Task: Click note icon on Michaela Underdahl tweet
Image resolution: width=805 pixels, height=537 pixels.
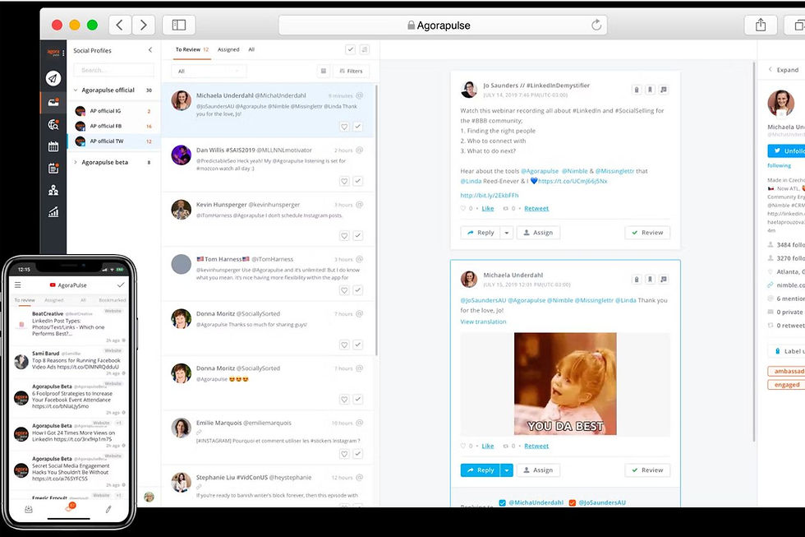Action: tap(664, 279)
